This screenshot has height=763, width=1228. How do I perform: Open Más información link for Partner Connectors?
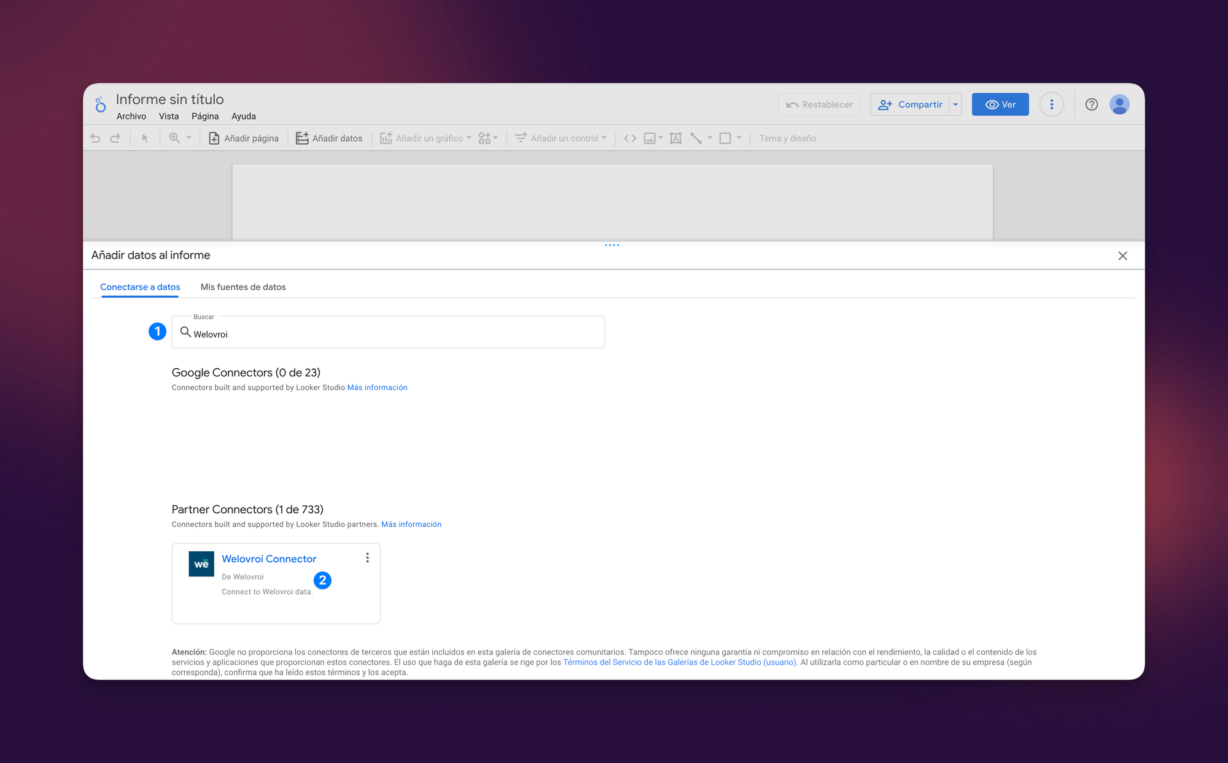click(x=411, y=524)
